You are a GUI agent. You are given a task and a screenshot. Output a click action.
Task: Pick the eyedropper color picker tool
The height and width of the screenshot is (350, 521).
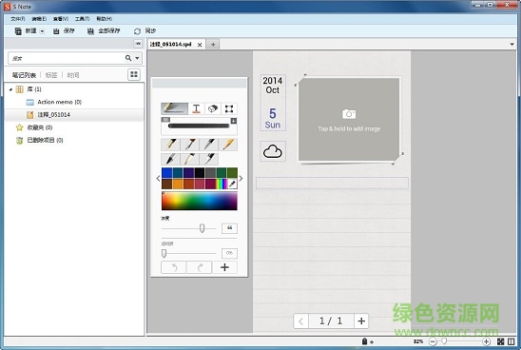(232, 184)
